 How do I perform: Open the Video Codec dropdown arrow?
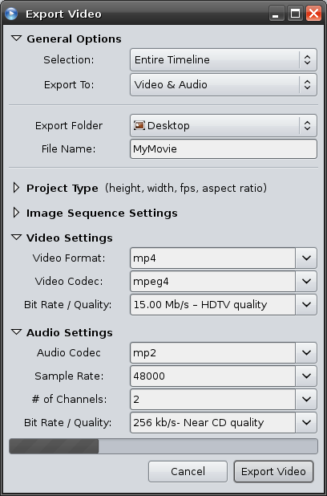pos(306,281)
